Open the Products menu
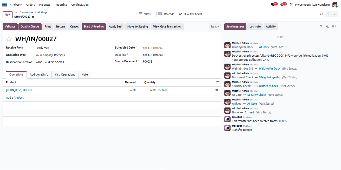 (x=45, y=5)
